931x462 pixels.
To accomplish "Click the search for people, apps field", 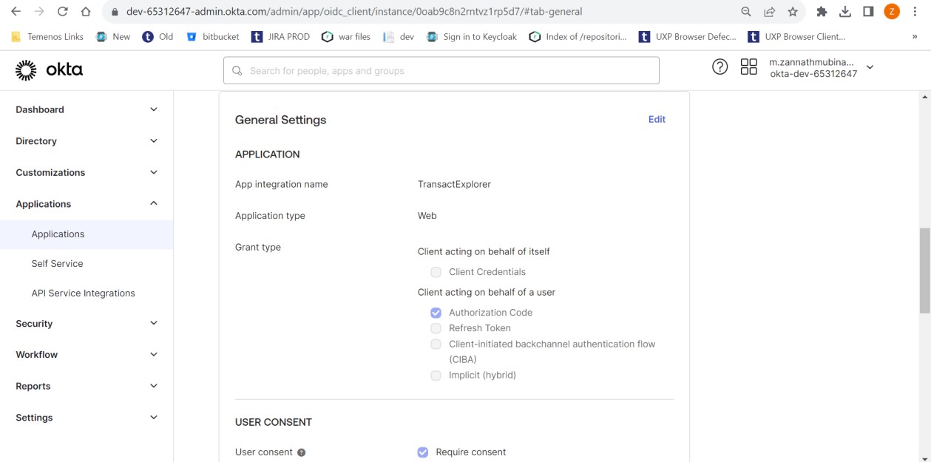I will [441, 71].
